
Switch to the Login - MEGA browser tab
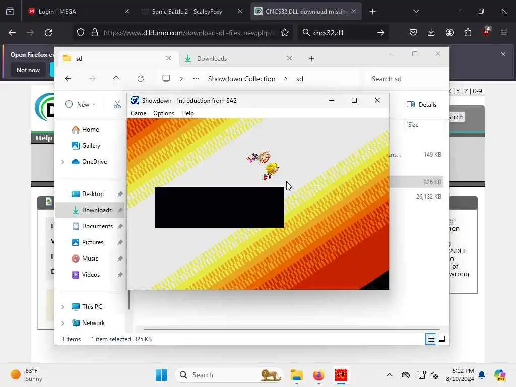pyautogui.click(x=78, y=12)
